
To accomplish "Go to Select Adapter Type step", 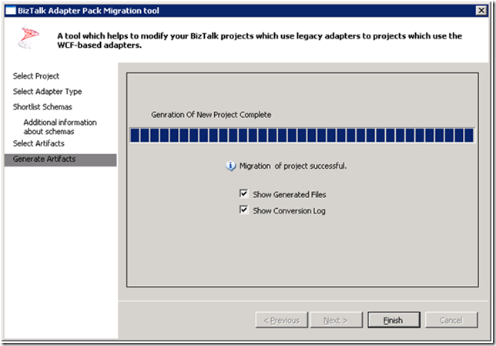I will click(x=48, y=92).
